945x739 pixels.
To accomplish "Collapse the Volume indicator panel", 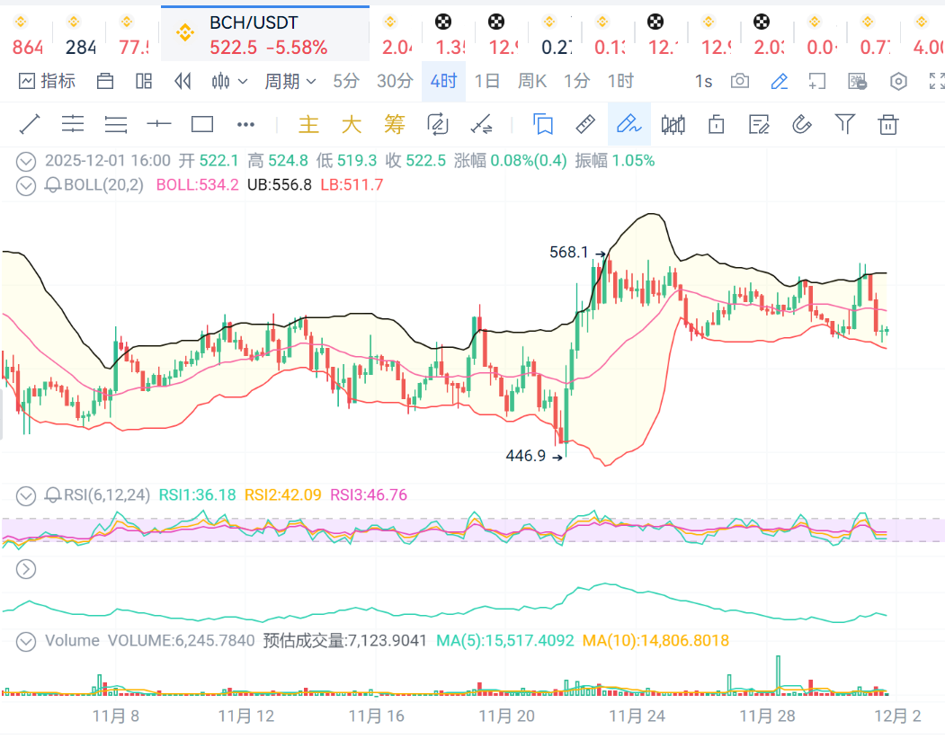I will [x=27, y=641].
